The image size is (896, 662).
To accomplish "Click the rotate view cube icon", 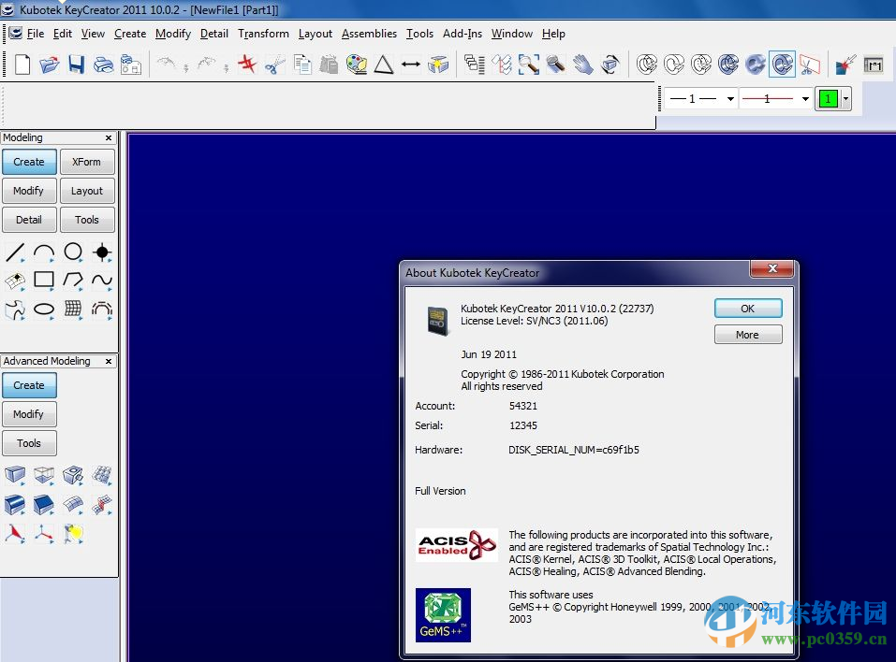I will pos(610,65).
